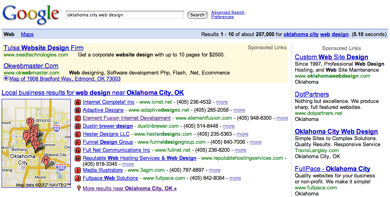Click the red F marker beside Funnel Design Group
The height and width of the screenshot is (197, 390).
(78, 142)
